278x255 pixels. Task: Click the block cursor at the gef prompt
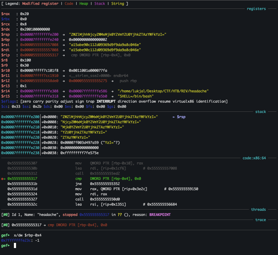pos(14,245)
